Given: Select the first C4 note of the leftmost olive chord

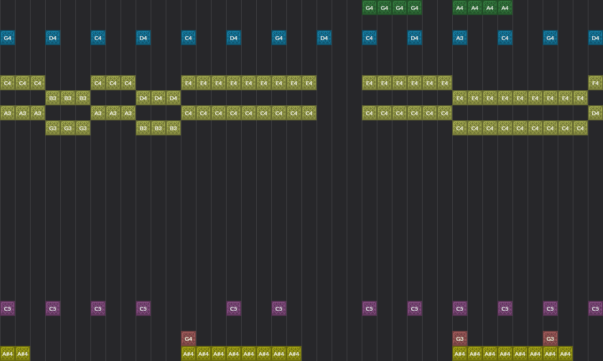Looking at the screenshot, I should (8, 83).
